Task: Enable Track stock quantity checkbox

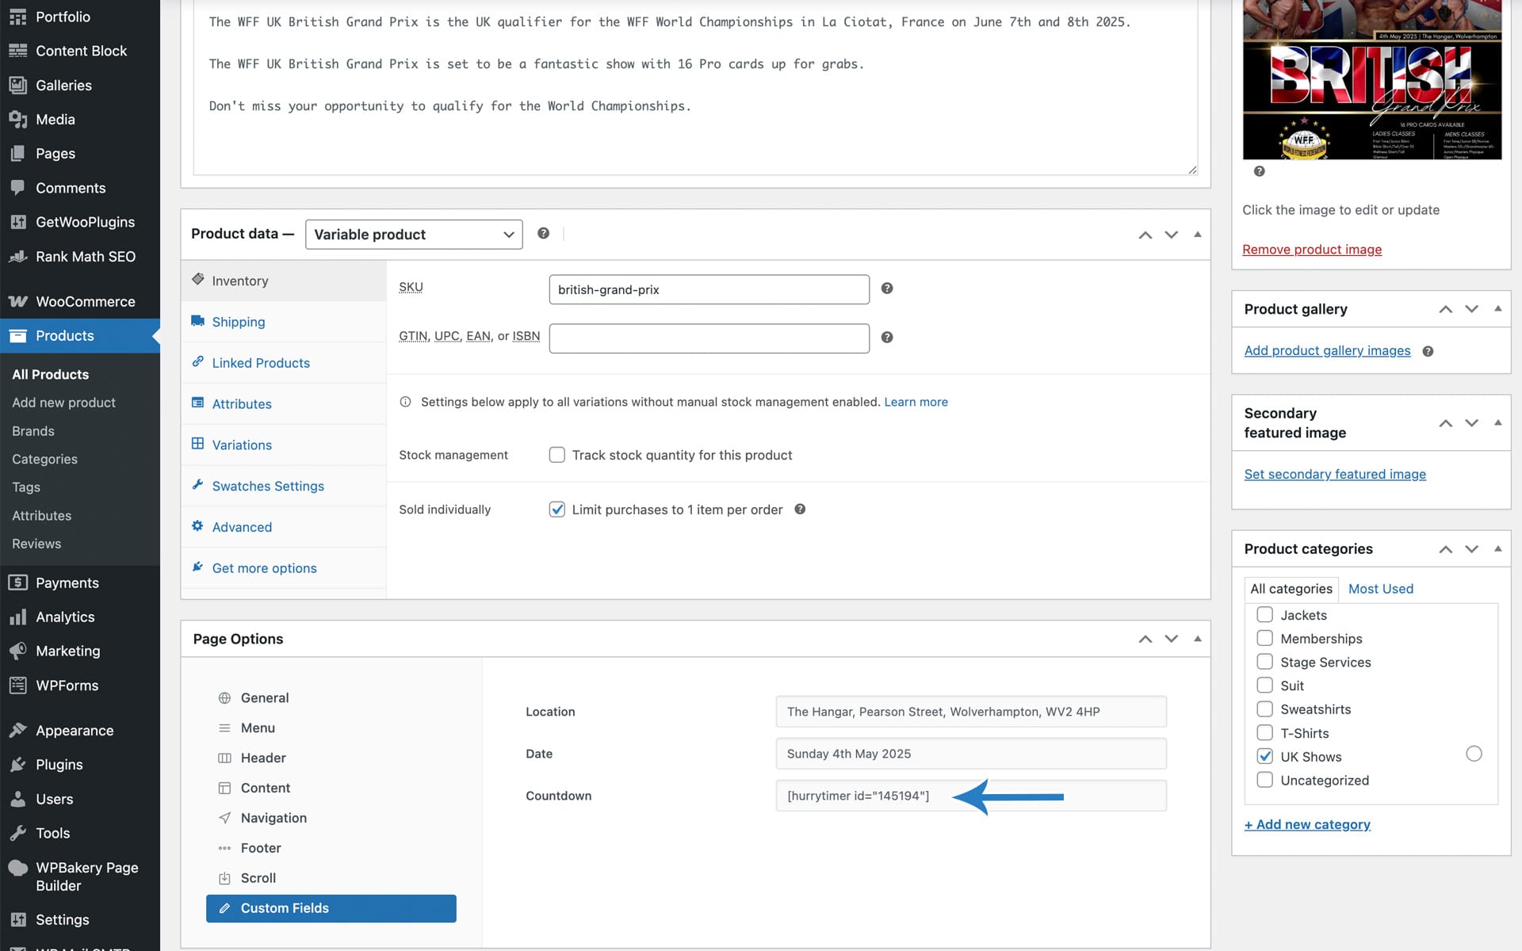Action: (557, 455)
